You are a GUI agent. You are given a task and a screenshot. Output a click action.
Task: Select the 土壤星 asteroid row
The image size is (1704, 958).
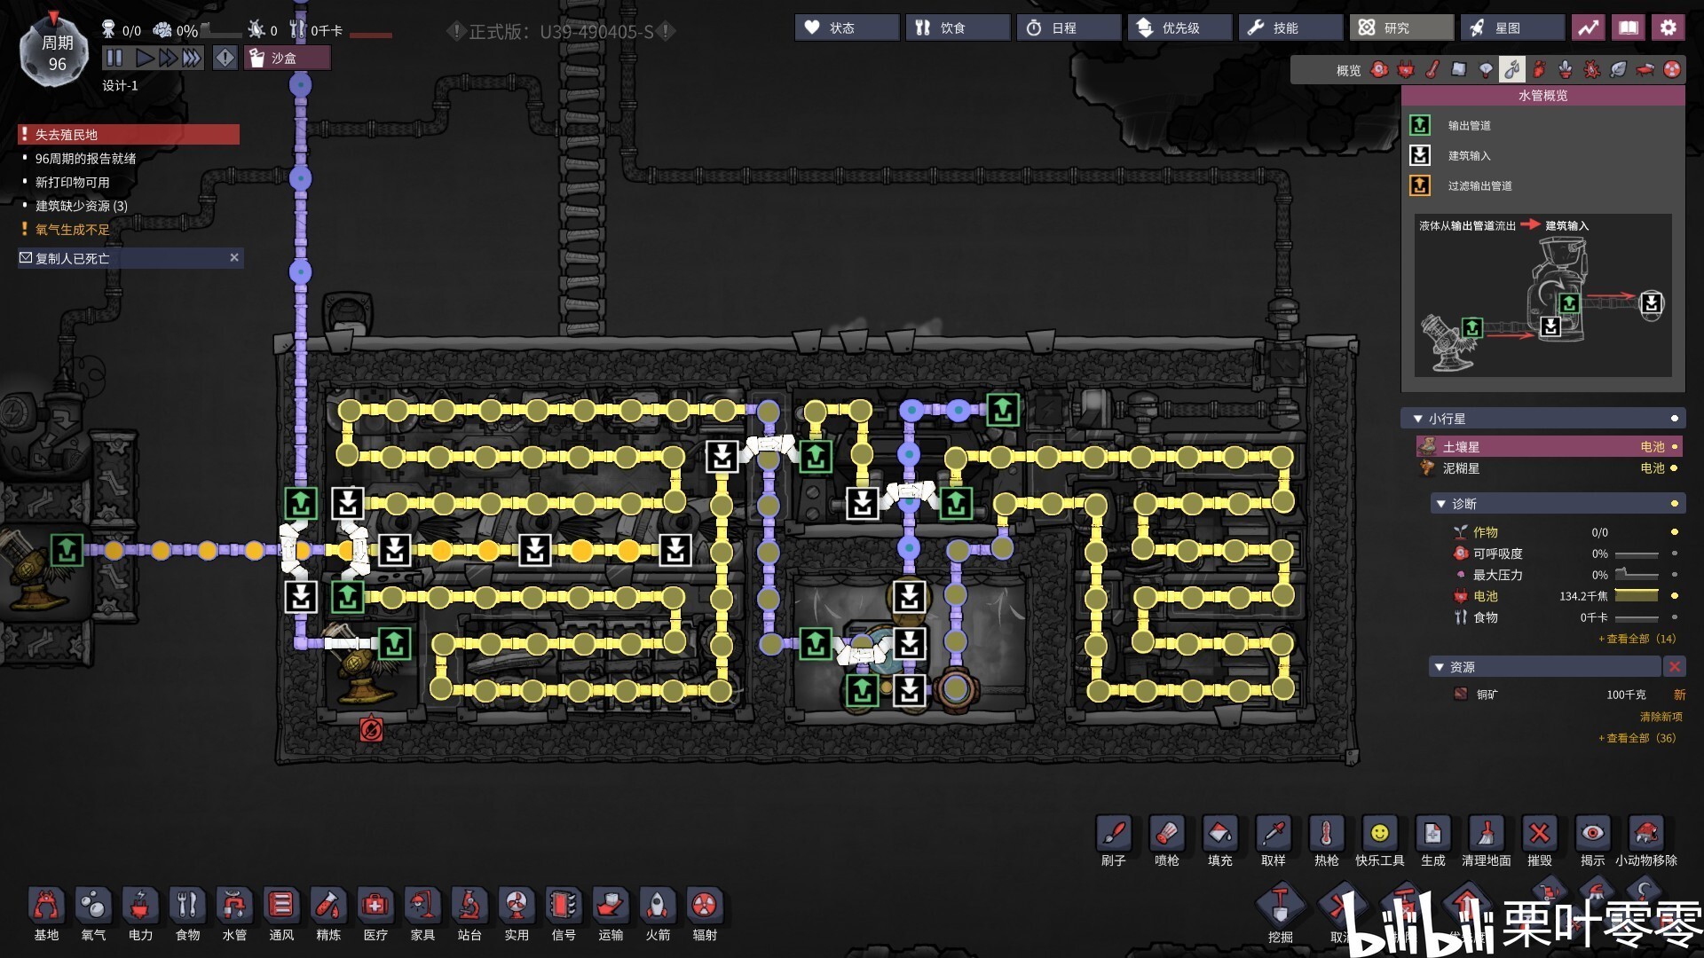(x=1549, y=446)
